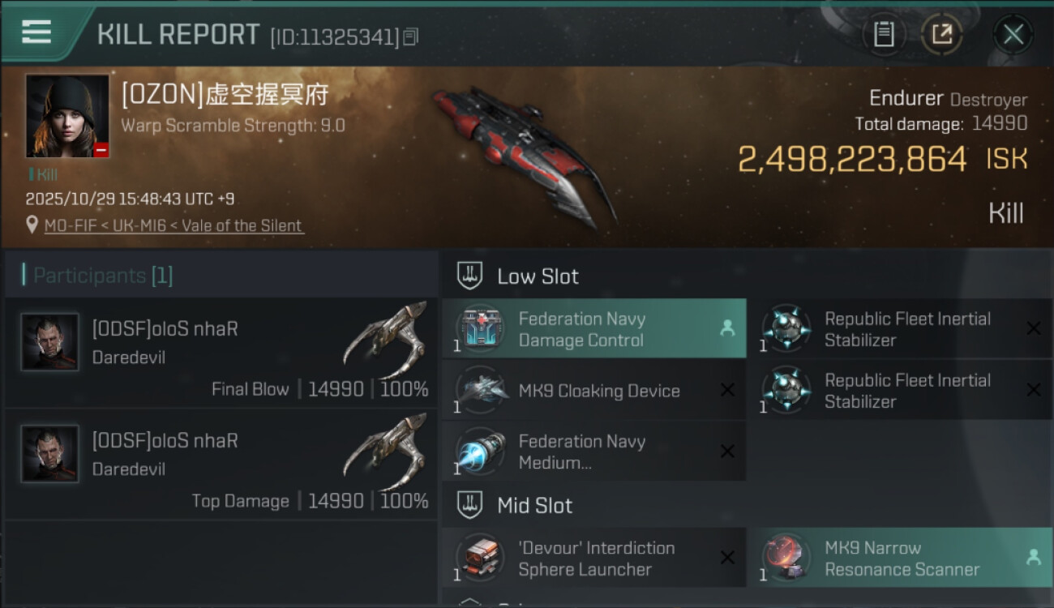Click the victim's pilot portrait
Viewport: 1054px width, 608px height.
[x=67, y=116]
